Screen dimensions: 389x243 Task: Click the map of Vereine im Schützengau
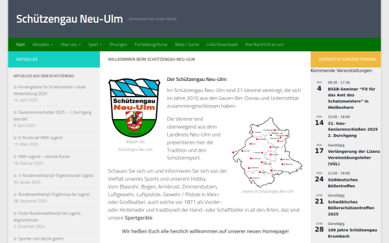tap(267, 152)
